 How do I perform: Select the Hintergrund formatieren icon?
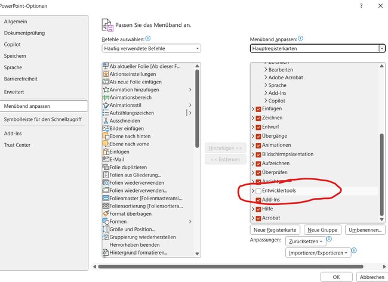pyautogui.click(x=106, y=252)
